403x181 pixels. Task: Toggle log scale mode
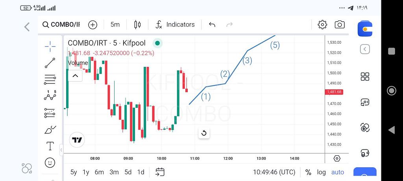click(322, 172)
